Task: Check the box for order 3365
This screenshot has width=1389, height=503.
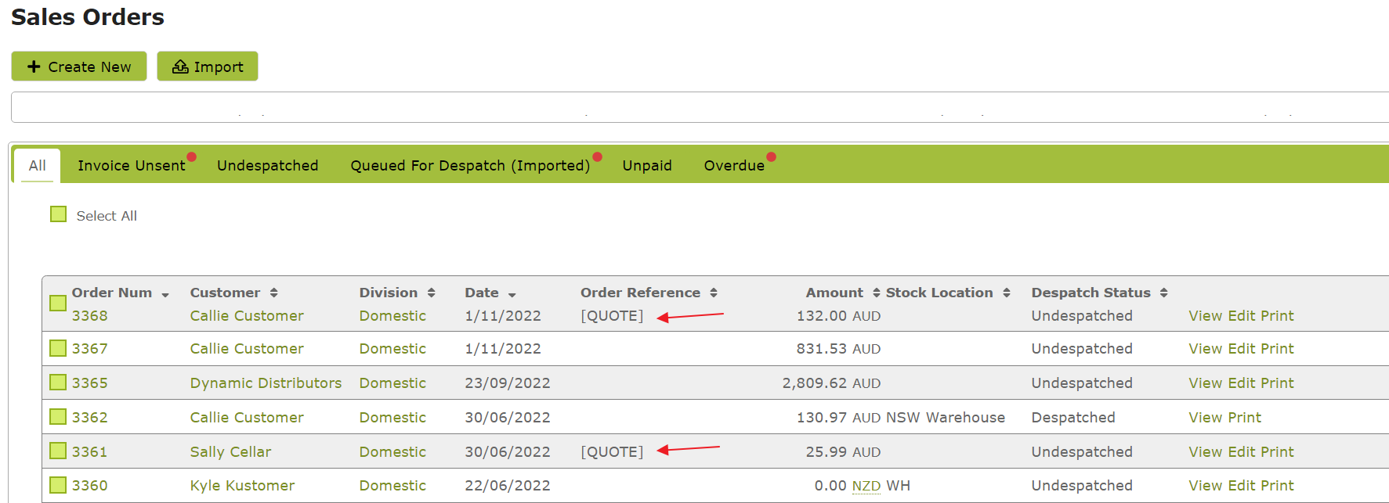Action: coord(58,383)
